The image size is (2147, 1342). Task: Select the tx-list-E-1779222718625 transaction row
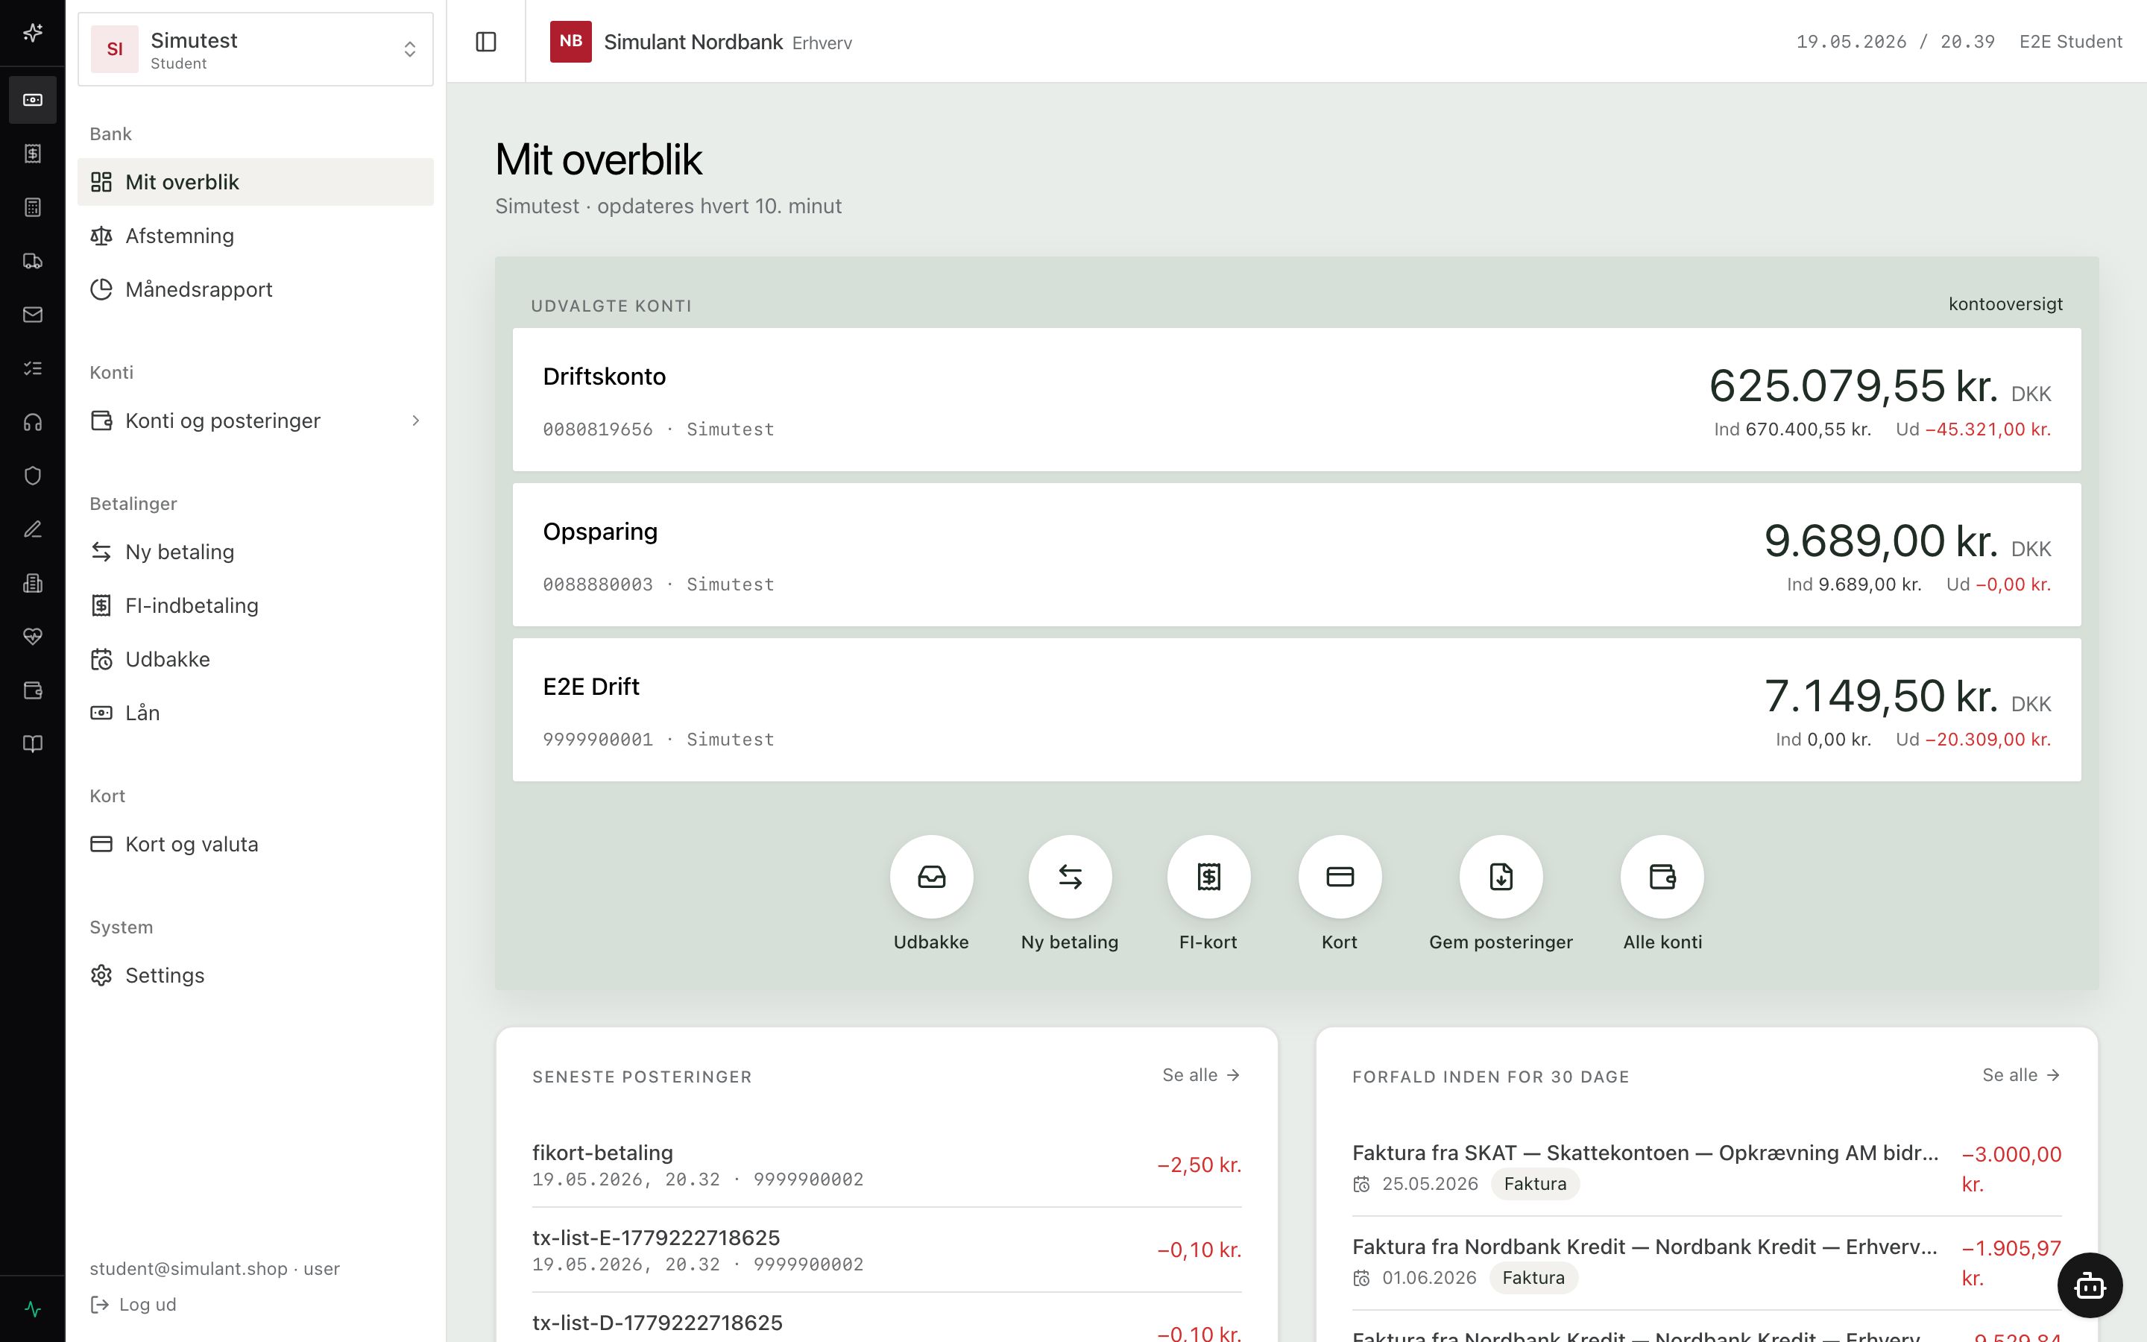(x=886, y=1250)
